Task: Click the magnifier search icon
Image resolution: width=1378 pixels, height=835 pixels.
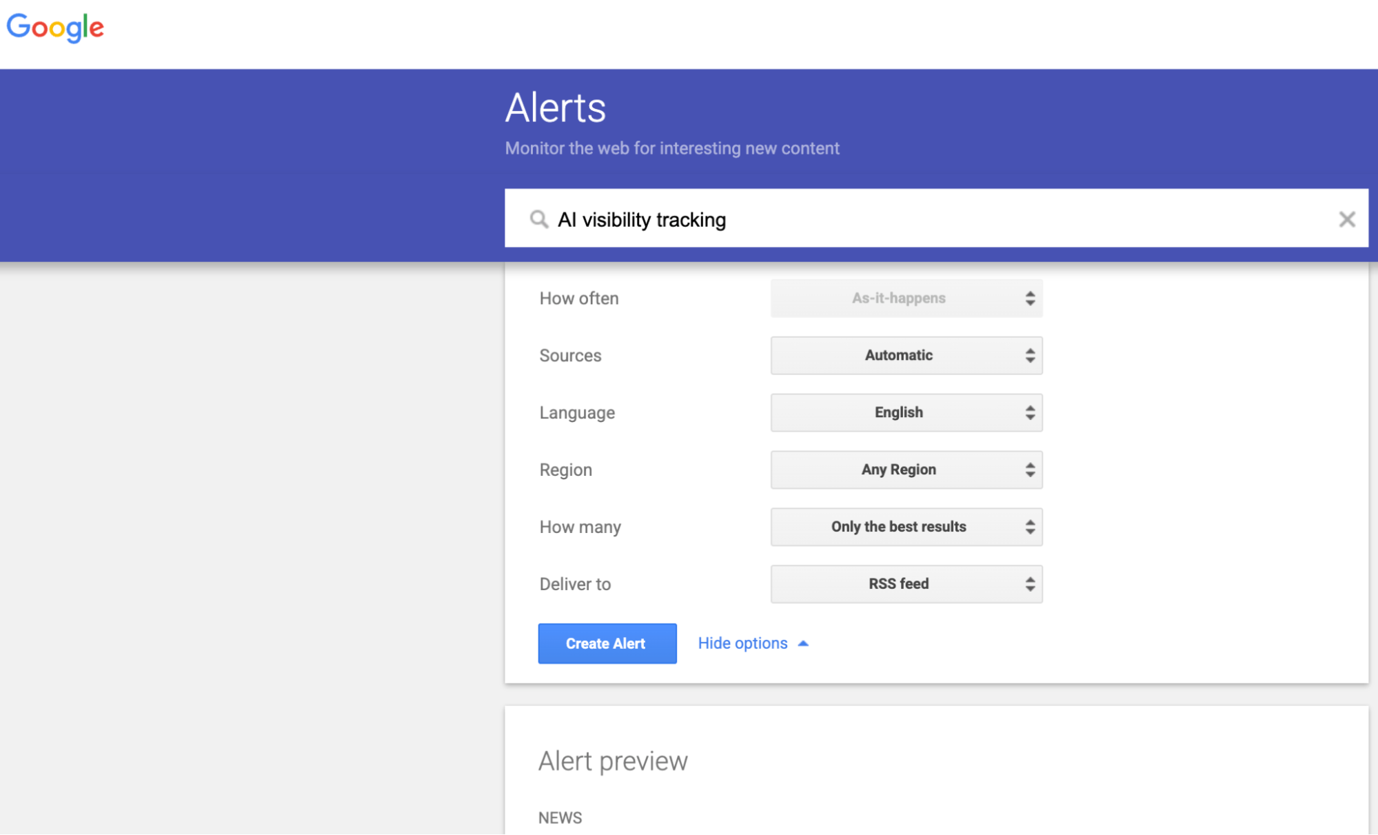Action: pos(539,219)
